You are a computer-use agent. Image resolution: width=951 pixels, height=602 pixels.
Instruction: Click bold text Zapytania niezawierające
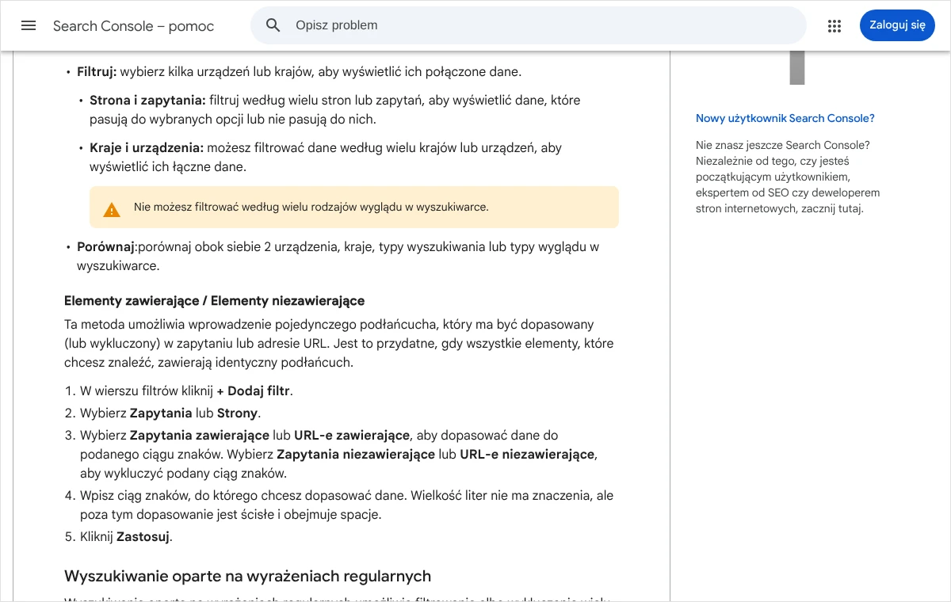(356, 455)
